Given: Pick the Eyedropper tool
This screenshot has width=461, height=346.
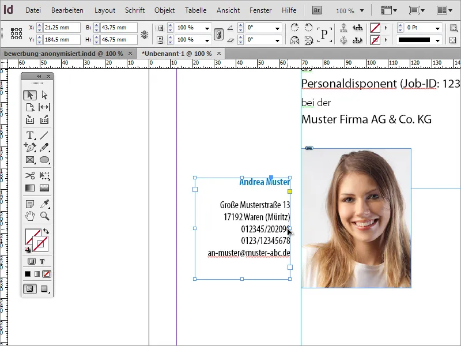Looking at the screenshot, I should point(44,204).
